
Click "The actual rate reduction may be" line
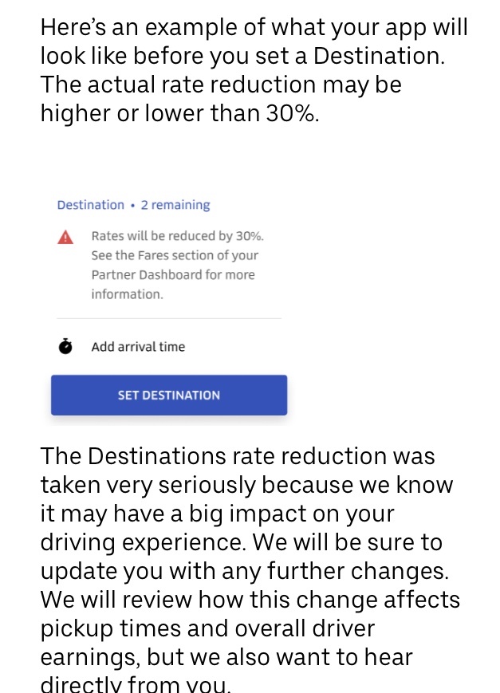coord(221,85)
